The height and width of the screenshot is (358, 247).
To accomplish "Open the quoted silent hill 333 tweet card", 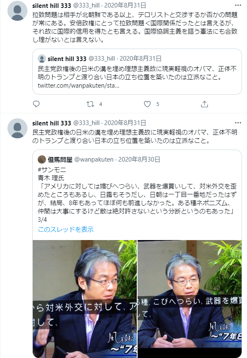I will (137, 72).
